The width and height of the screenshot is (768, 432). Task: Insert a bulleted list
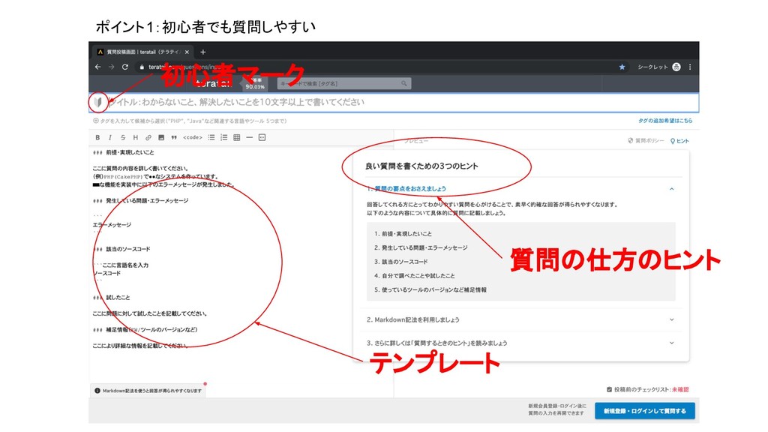(x=211, y=138)
